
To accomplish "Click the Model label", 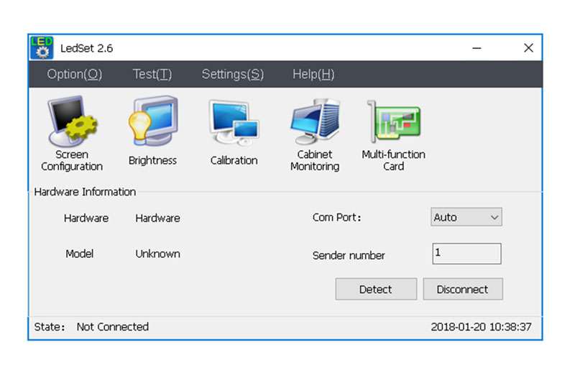I will [79, 254].
